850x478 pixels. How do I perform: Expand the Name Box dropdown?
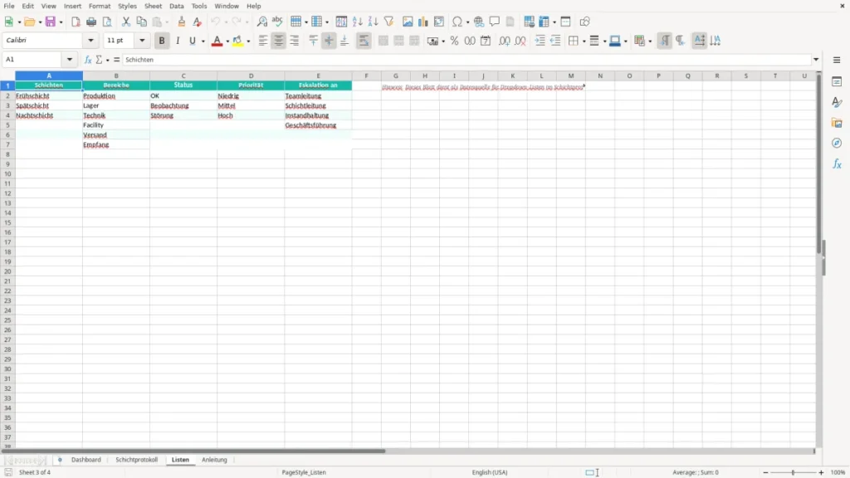70,60
